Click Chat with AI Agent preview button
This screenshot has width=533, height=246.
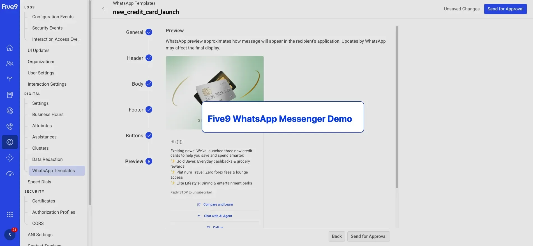215,216
